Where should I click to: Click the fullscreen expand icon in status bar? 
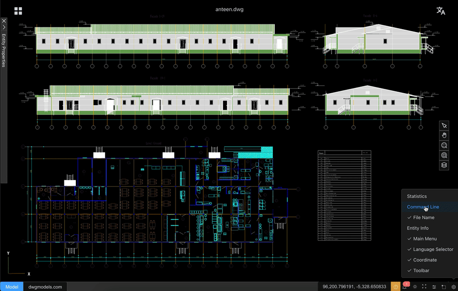425,287
